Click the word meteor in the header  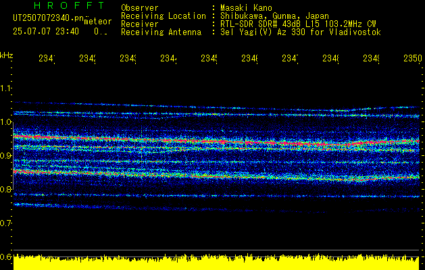click(98, 22)
